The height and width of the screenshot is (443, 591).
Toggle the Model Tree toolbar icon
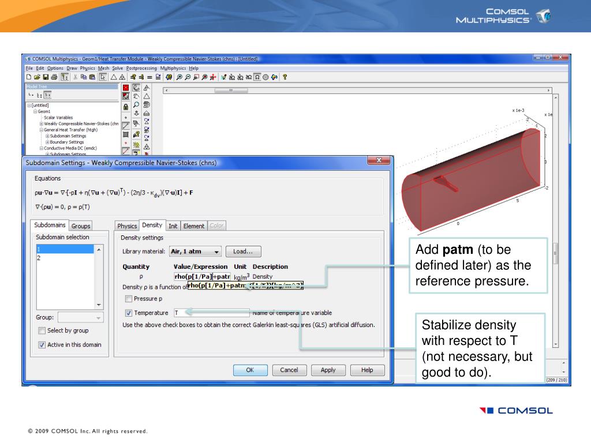coord(65,77)
